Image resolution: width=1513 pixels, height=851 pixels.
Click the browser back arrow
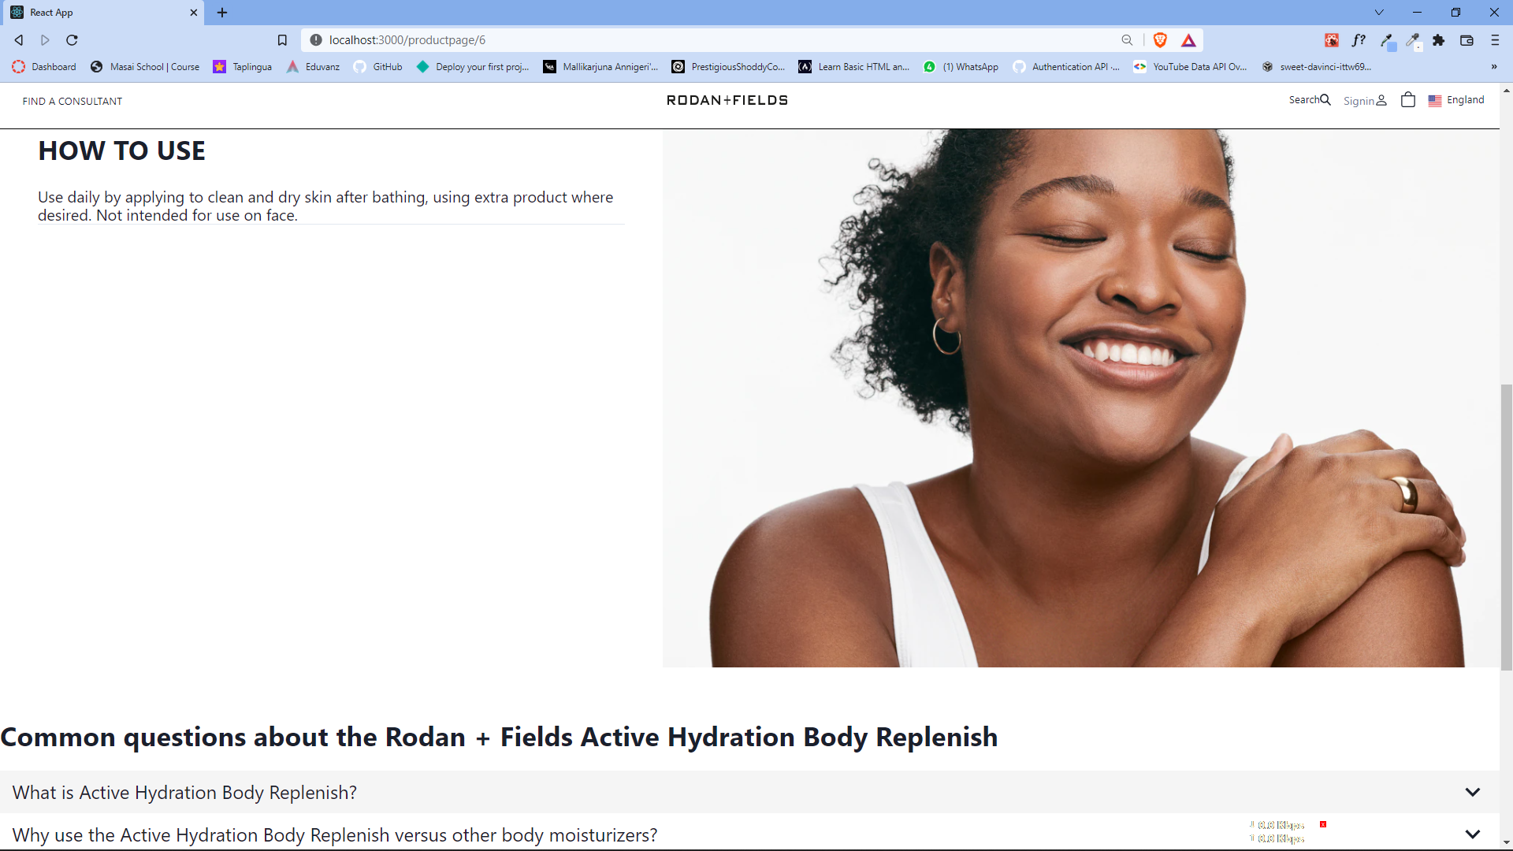(19, 40)
